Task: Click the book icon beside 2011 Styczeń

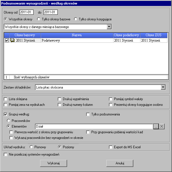Action: point(12,40)
